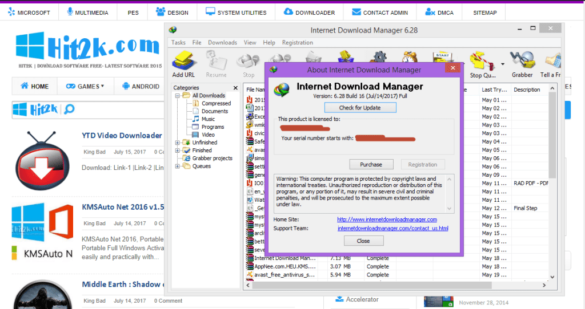Open the Middle Earth : Shadow post title
The height and width of the screenshot is (309, 585).
click(123, 284)
